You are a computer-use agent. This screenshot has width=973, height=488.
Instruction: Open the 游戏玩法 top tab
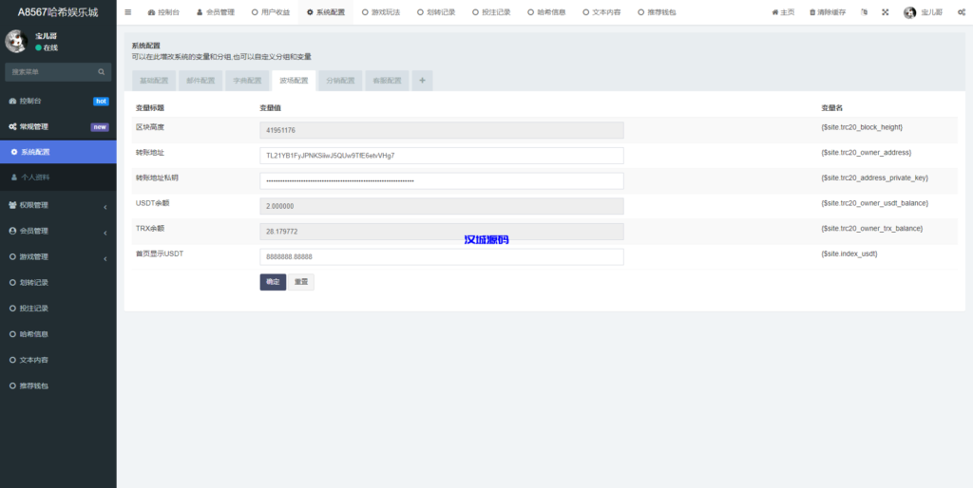(x=381, y=11)
